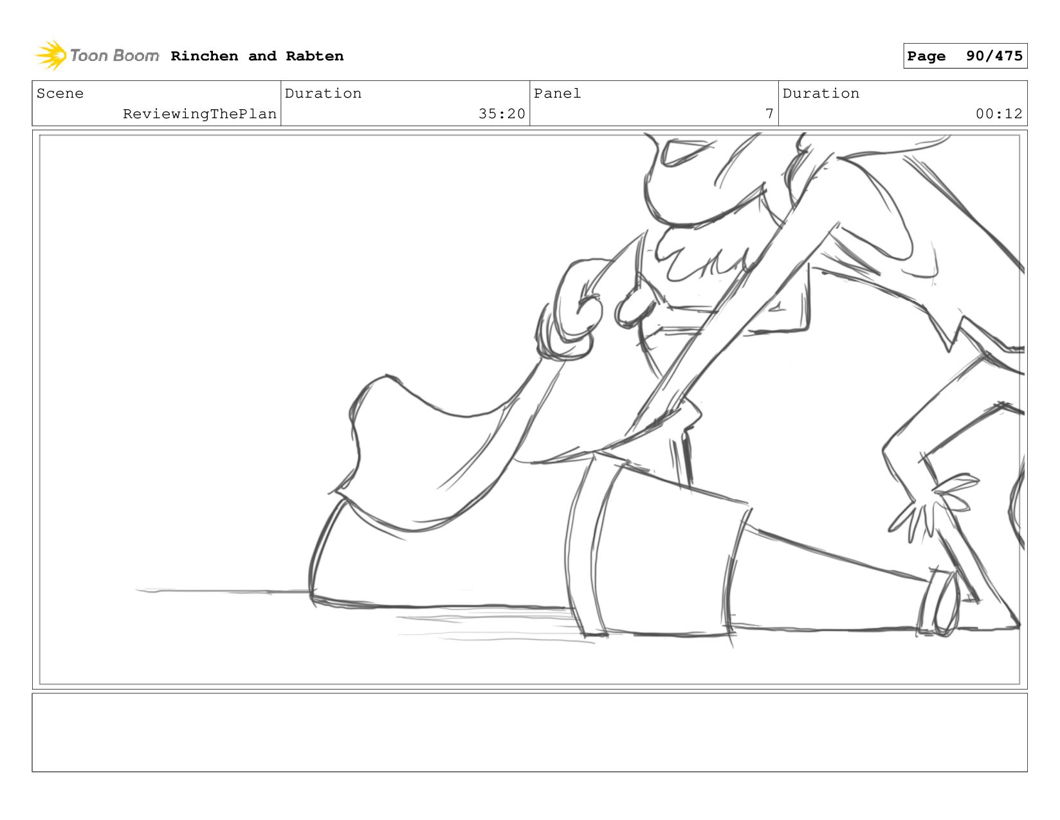Click the panel number '7'
The width and height of the screenshot is (1060, 820).
769,114
